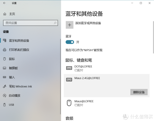This screenshot has height=121, width=154.
Task: Open 输入 settings page
Action: click(12, 77)
